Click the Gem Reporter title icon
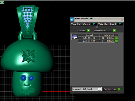This screenshot has height=101, width=135. 72,19
